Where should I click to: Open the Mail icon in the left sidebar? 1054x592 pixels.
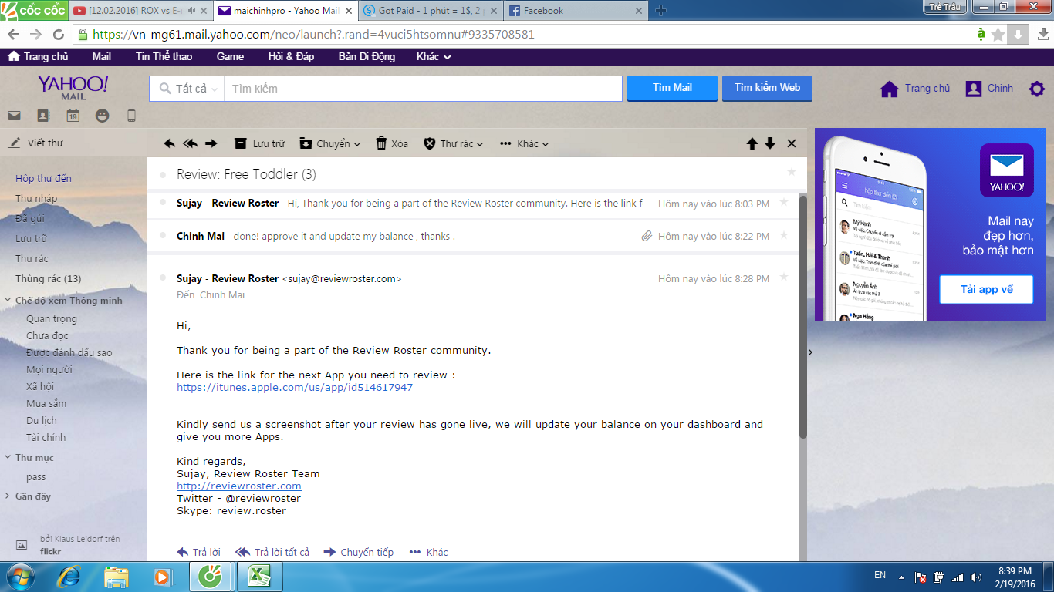[14, 116]
